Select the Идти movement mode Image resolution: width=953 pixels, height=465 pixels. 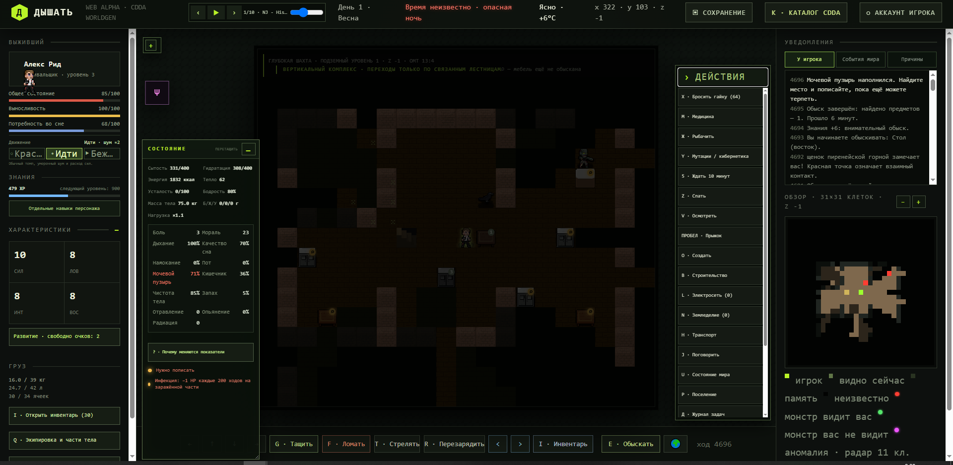pos(65,154)
